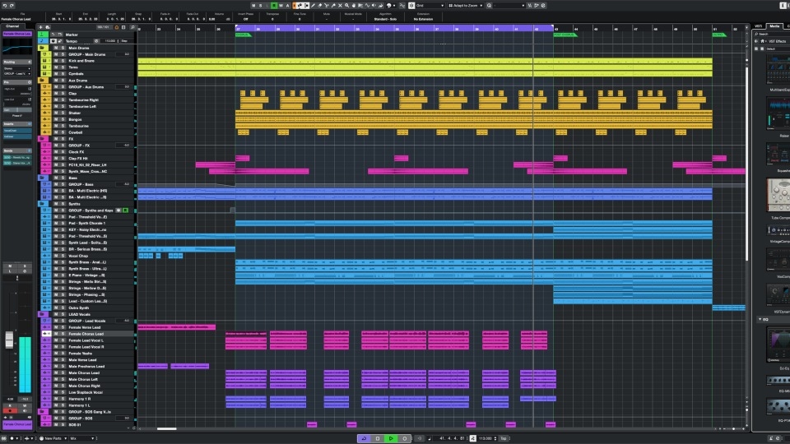
Task: Click the monitor speaker button in channel strip
Action: (x=24, y=411)
